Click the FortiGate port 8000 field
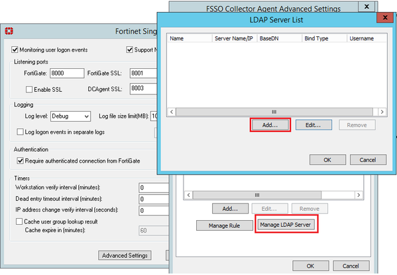397x275 pixels. [67, 73]
